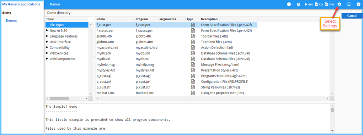Click file type icon for f_cust.per
This screenshot has height=135, width=363.
(x=193, y=25)
